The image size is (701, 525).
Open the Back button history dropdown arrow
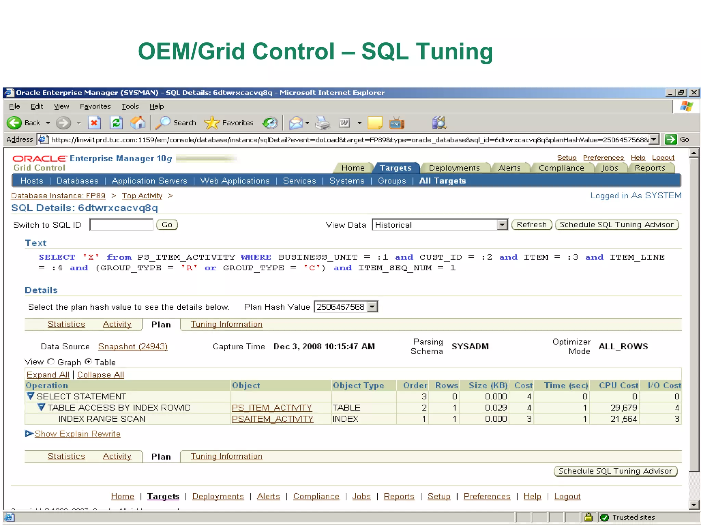pyautogui.click(x=48, y=123)
